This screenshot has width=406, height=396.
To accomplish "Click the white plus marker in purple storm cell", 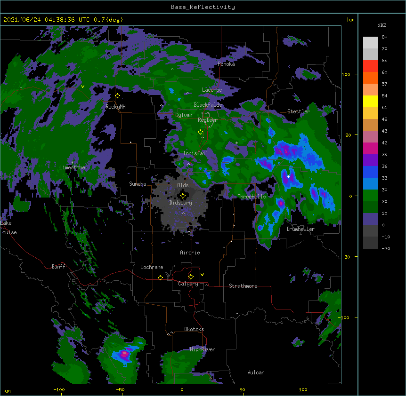I will point(288,176).
